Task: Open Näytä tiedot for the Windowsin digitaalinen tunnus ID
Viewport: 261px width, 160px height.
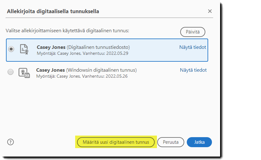Action: tap(193, 70)
